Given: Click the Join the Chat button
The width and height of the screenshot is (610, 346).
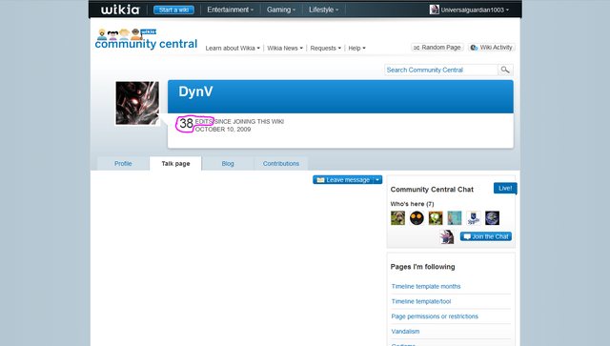Looking at the screenshot, I should [x=486, y=236].
